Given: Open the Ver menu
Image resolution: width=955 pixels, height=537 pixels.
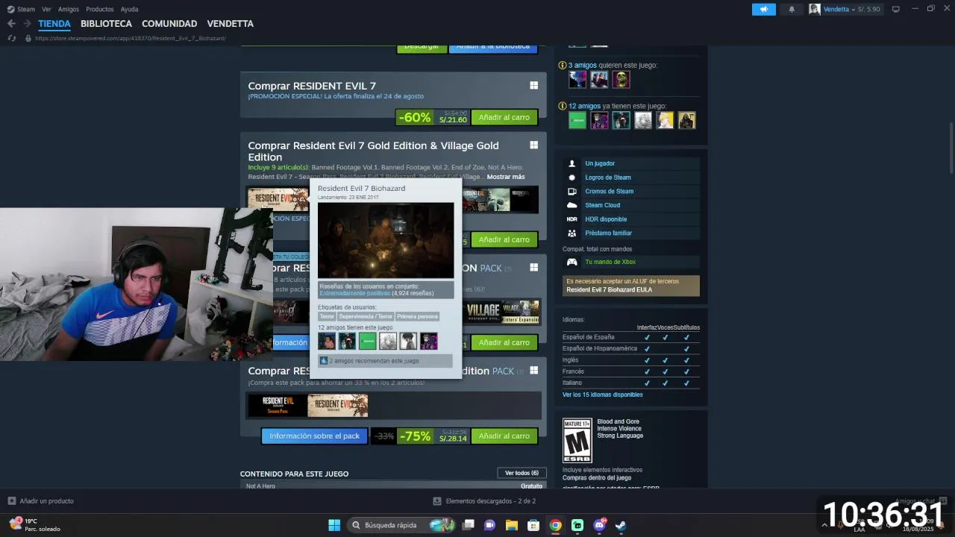Looking at the screenshot, I should tap(46, 9).
